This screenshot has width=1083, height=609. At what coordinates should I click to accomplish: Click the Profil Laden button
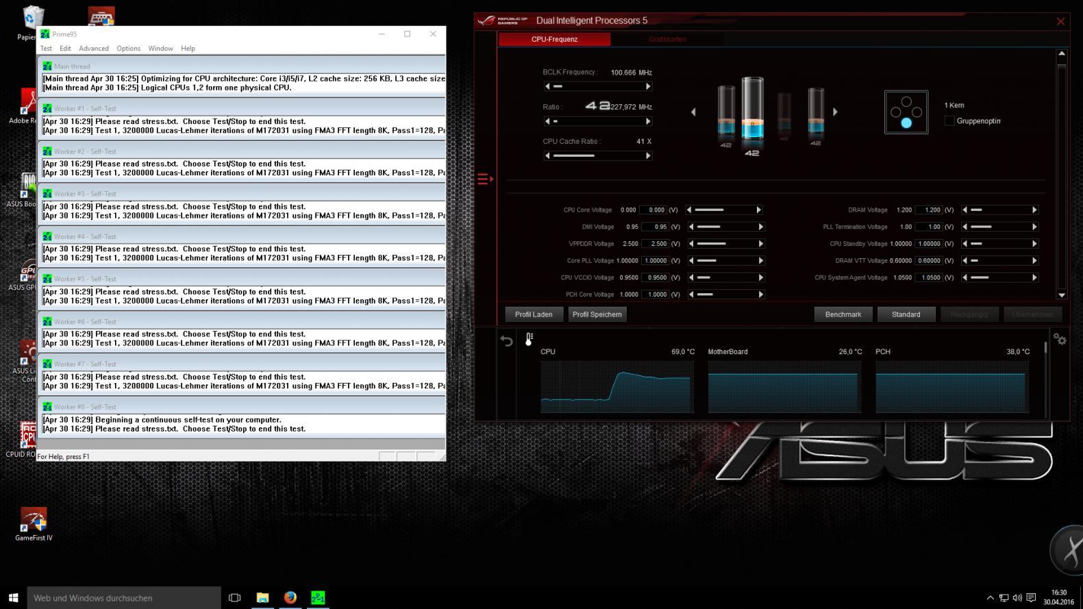point(534,314)
